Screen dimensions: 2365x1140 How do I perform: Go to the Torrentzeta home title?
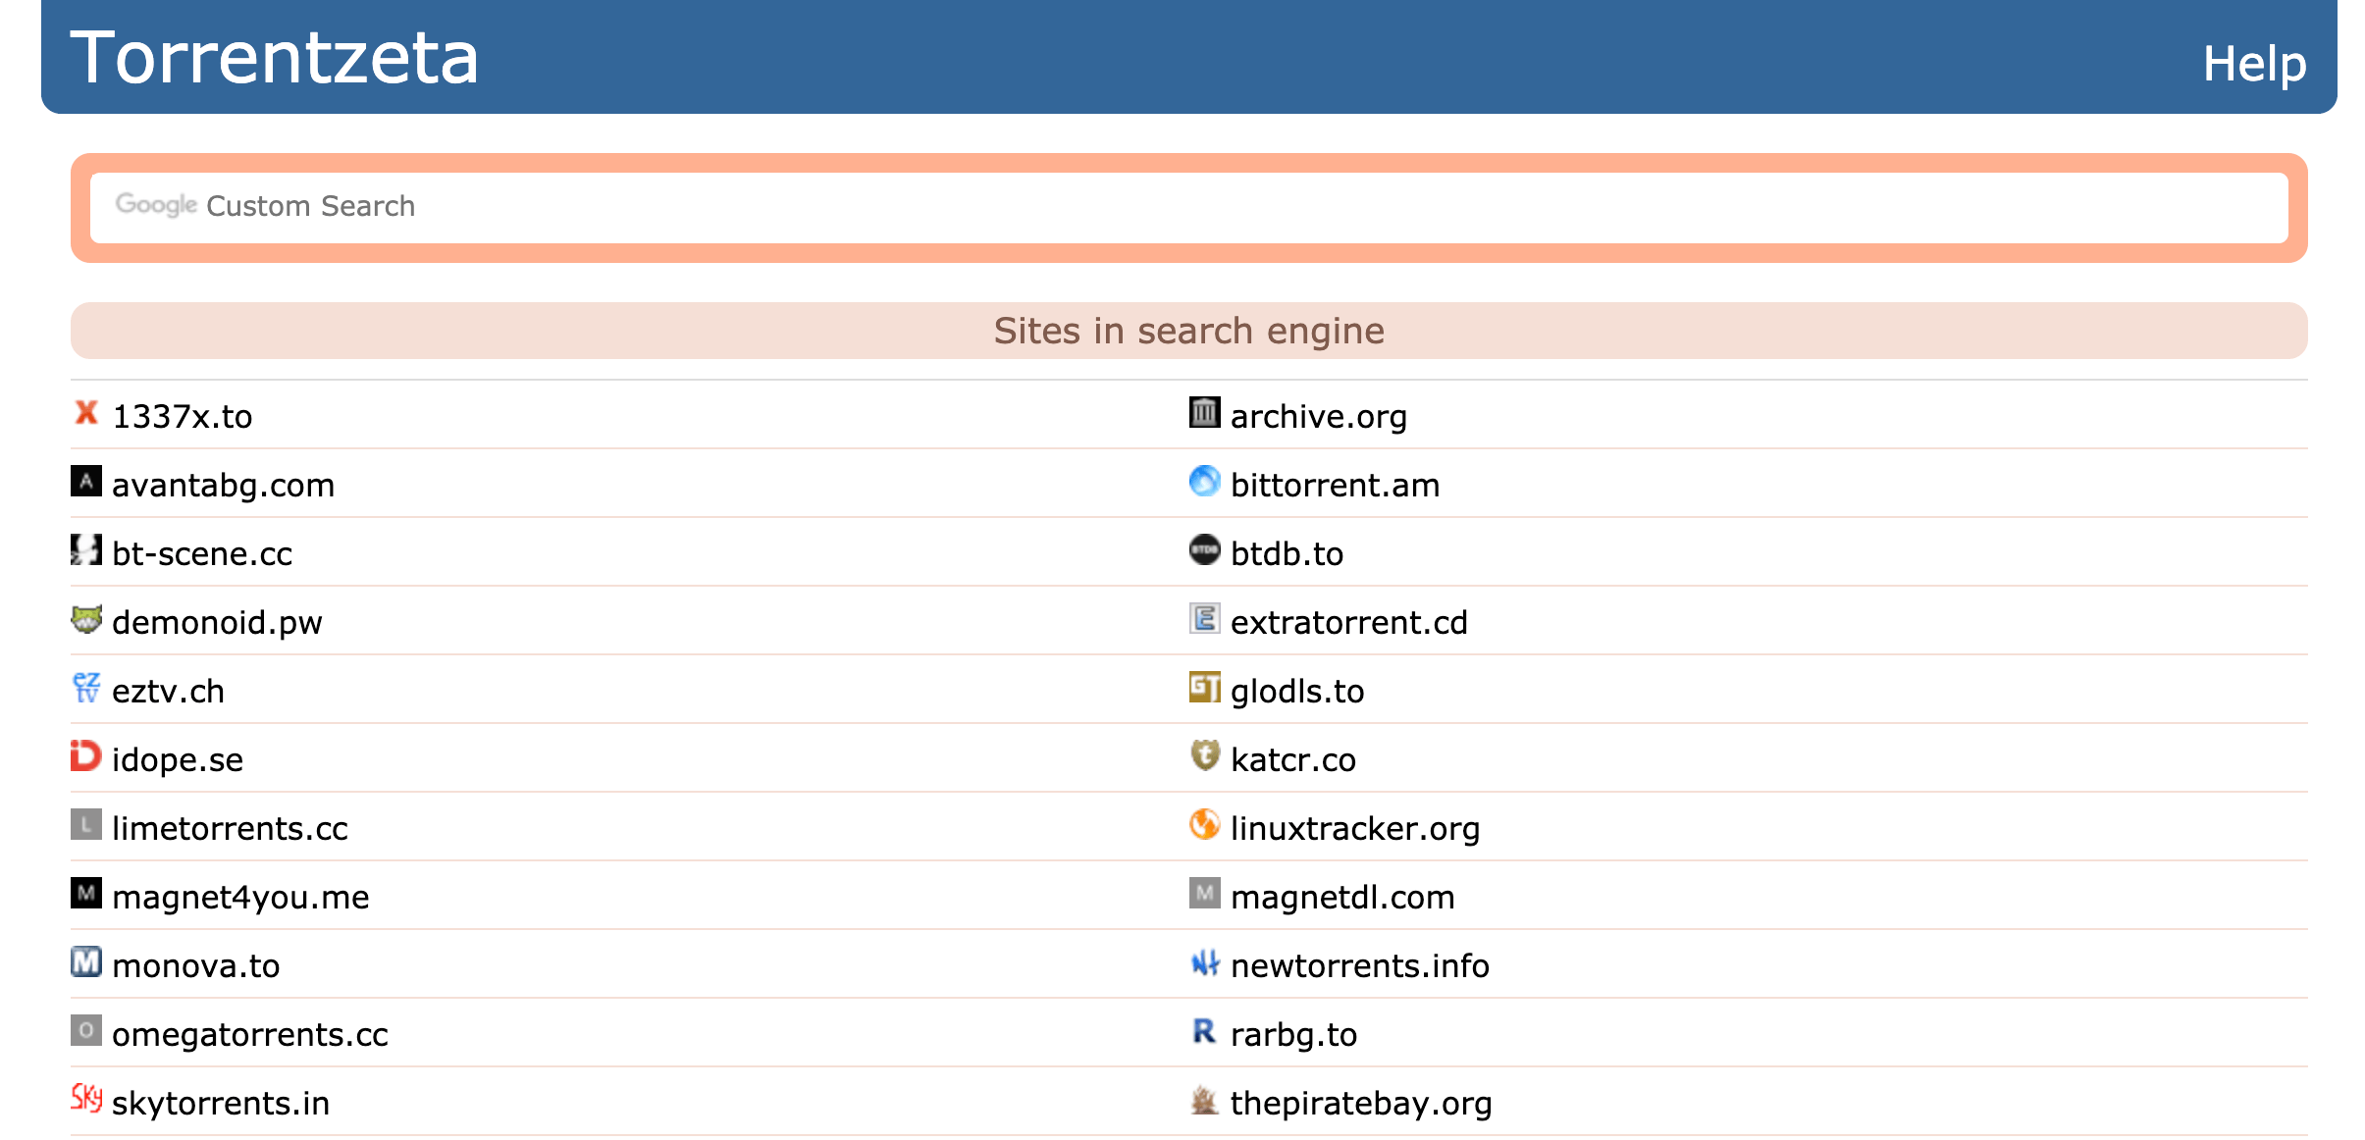tap(274, 57)
